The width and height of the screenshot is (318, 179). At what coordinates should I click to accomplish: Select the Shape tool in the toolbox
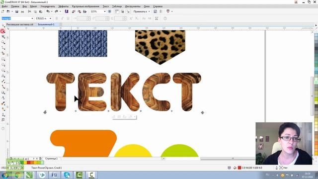(x=3, y=31)
